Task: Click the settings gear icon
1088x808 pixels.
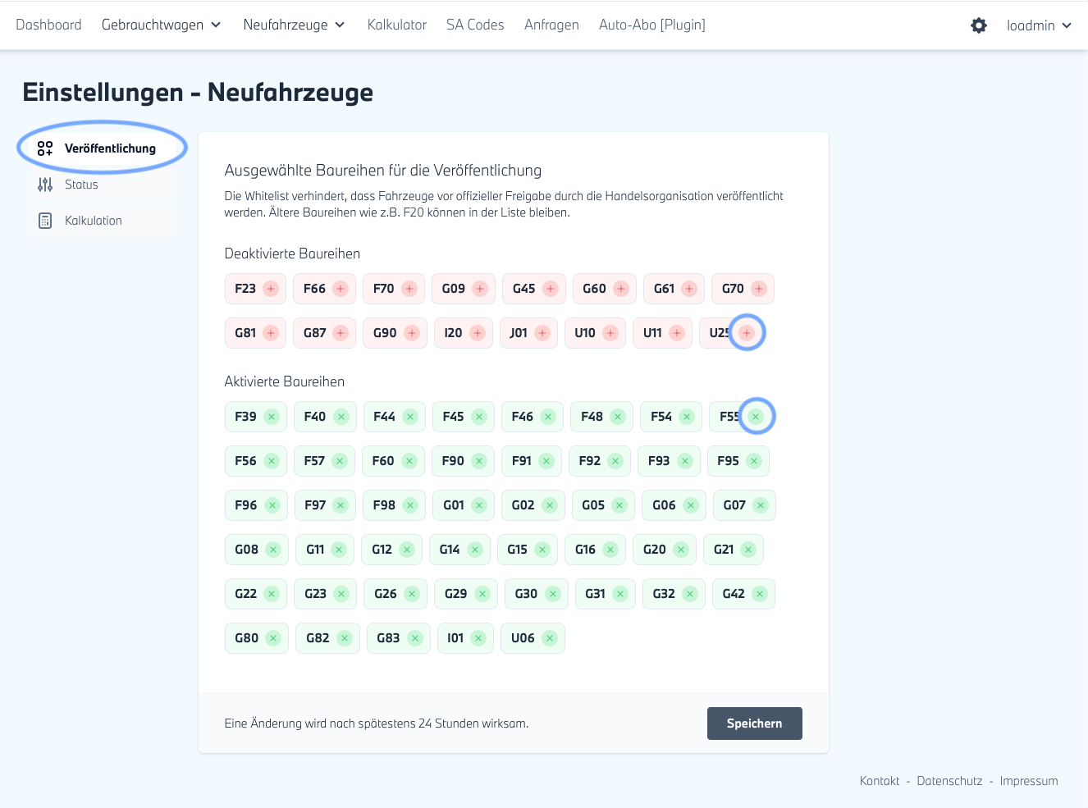Action: tap(978, 25)
